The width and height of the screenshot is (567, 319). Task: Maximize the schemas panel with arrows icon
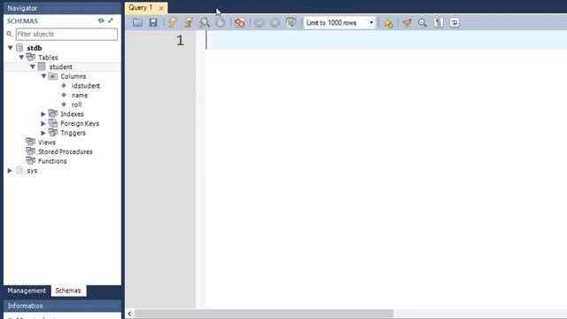[x=111, y=20]
